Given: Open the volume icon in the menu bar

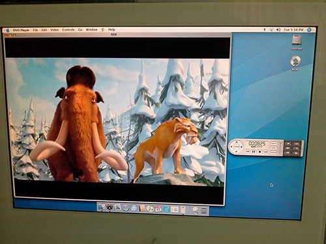Looking at the screenshot, I should click(x=278, y=30).
